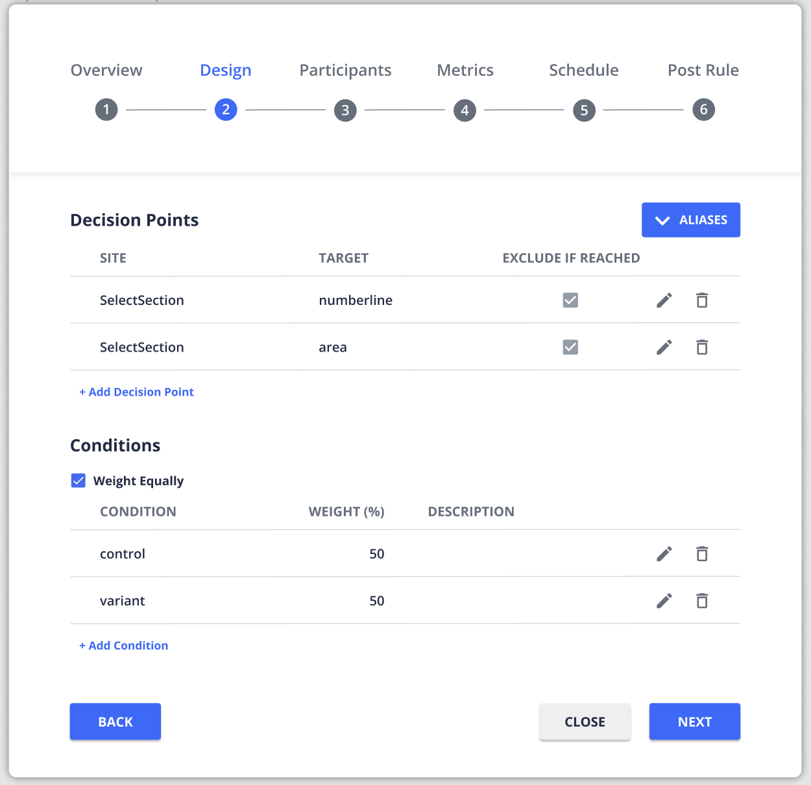The height and width of the screenshot is (785, 811).
Task: Toggle exclude if reached for numberline
Action: tap(570, 300)
